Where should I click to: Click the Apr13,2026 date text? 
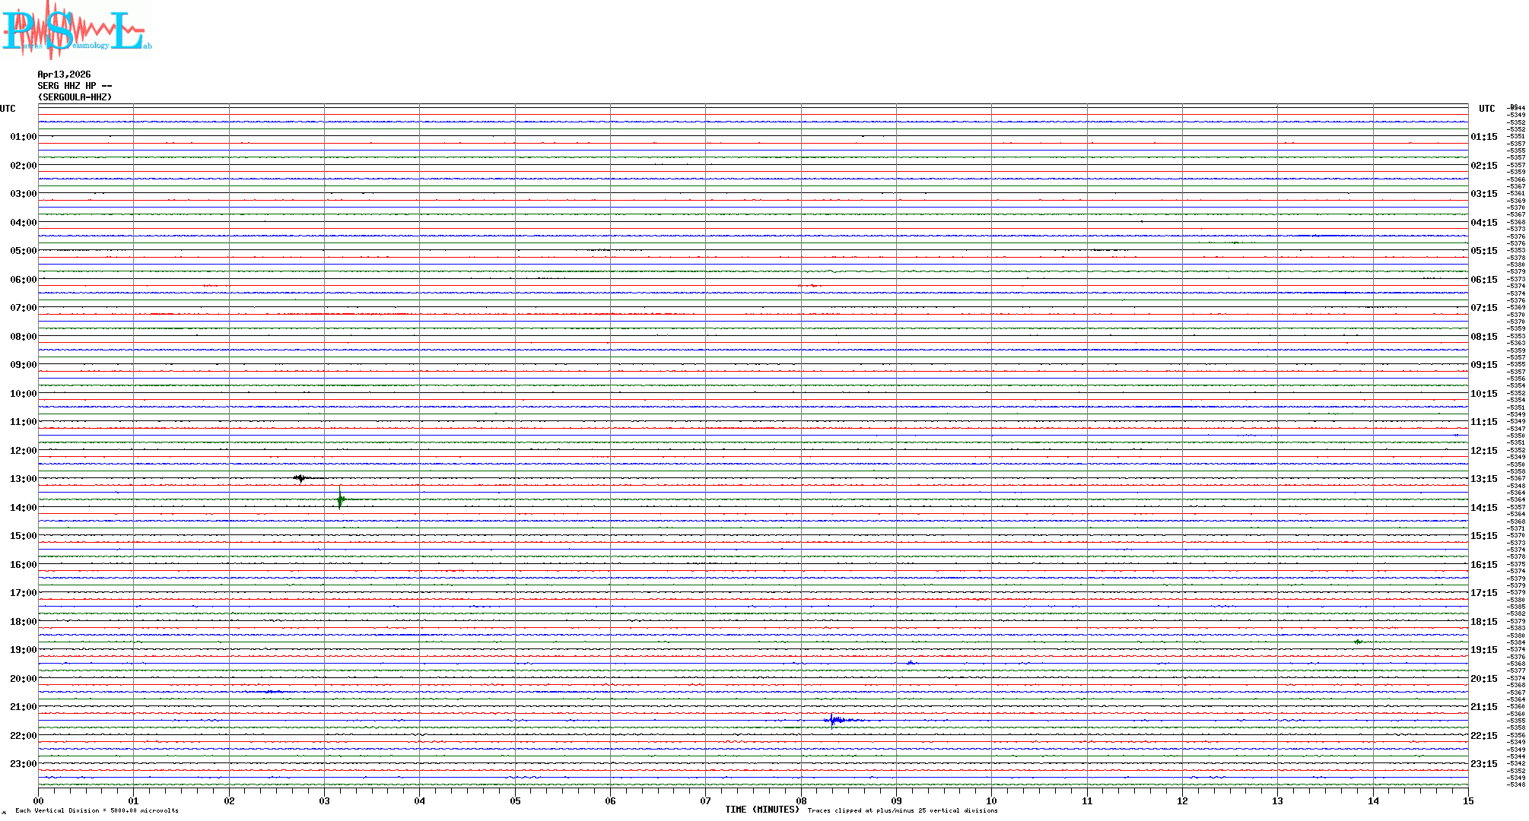[x=64, y=74]
